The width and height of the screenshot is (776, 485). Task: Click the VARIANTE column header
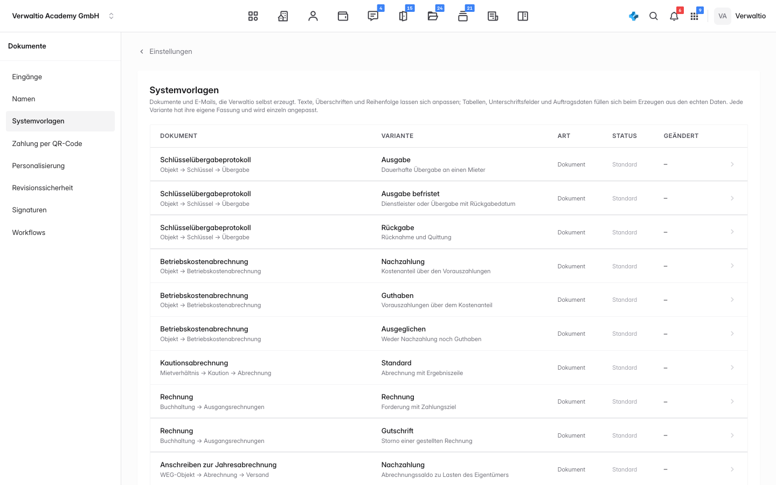(x=397, y=136)
